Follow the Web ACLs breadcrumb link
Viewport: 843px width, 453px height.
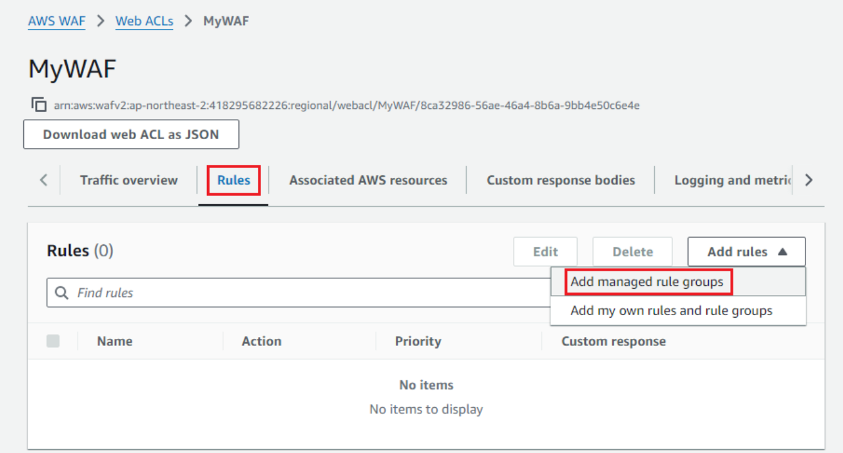tap(144, 21)
